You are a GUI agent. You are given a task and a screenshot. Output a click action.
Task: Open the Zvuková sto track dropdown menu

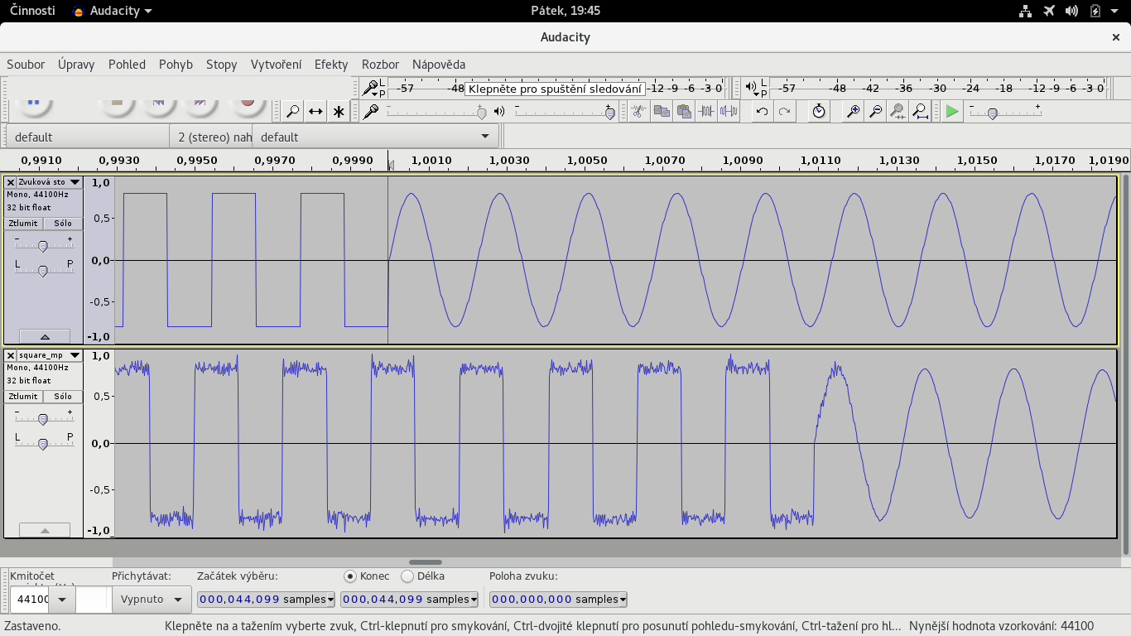click(x=75, y=182)
